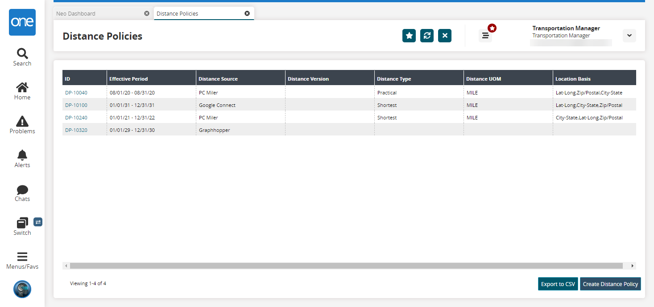Viewport: 654px width, 307px height.
Task: Refresh the Distance Policies page
Action: coord(427,36)
